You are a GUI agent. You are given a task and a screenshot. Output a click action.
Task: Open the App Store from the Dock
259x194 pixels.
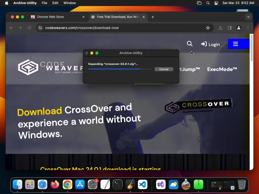80,184
